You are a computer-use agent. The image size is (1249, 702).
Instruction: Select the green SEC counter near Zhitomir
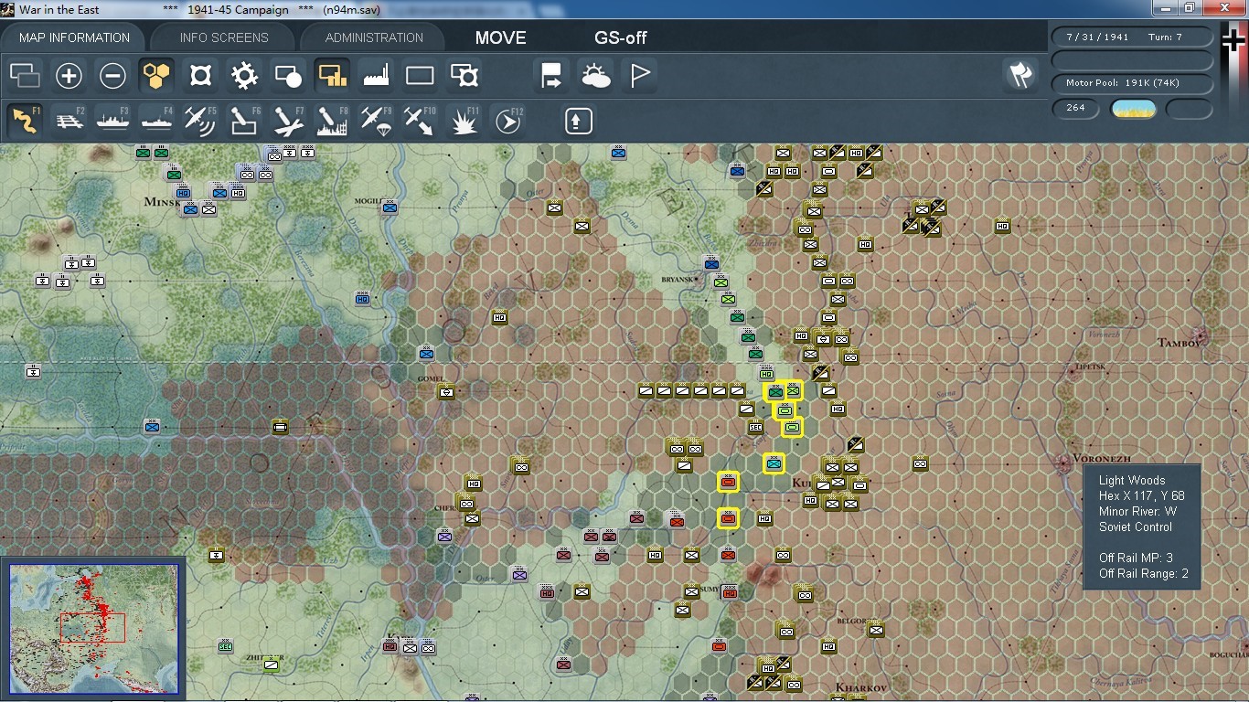[225, 645]
